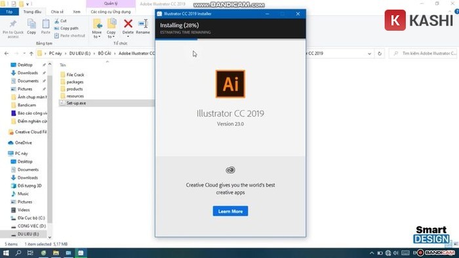Screen dimensions: 459x258
Task: Open Downloads in Quick access
Action: click(x=28, y=73)
